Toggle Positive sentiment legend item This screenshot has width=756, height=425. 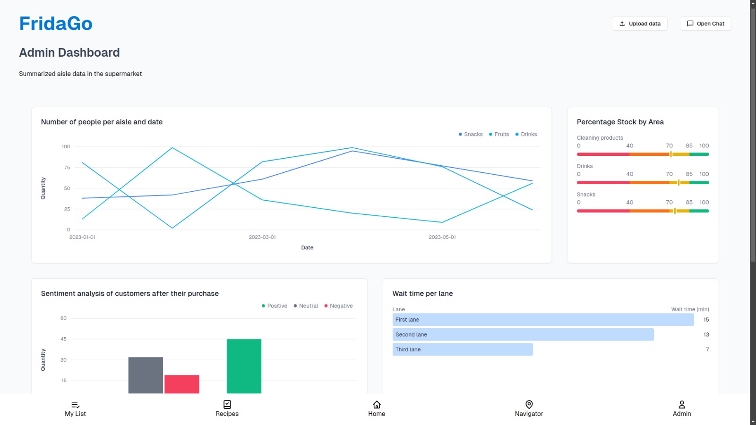click(x=275, y=306)
